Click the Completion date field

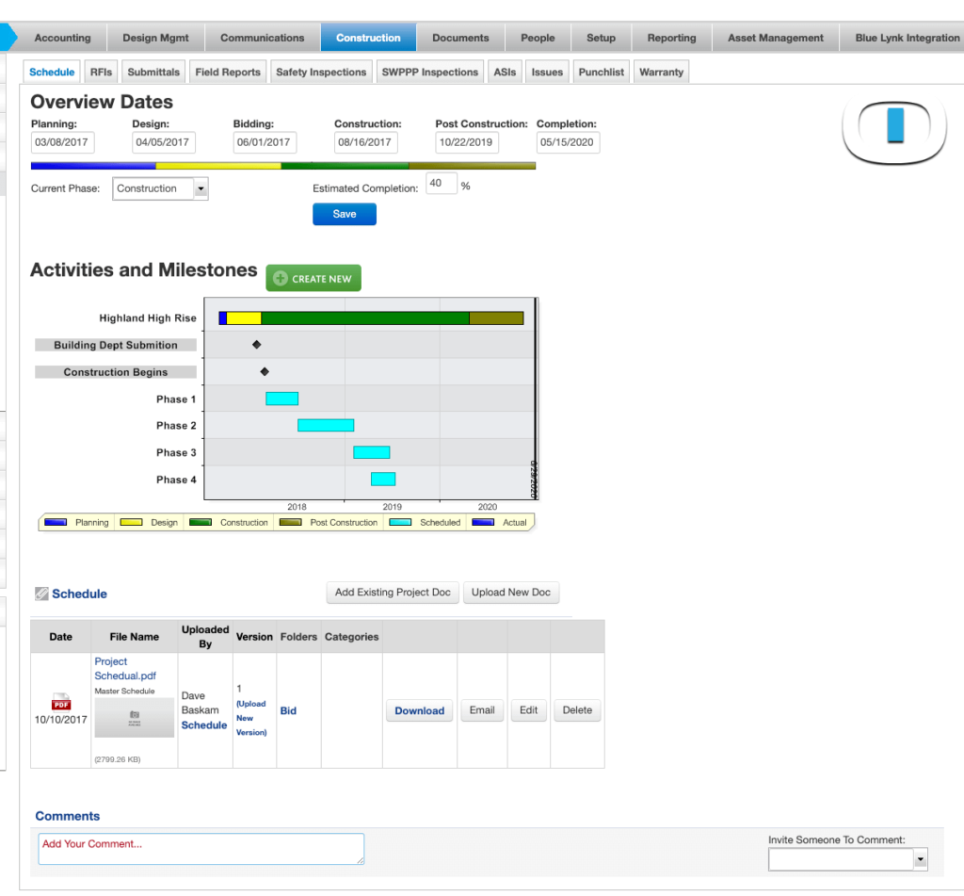coord(568,142)
